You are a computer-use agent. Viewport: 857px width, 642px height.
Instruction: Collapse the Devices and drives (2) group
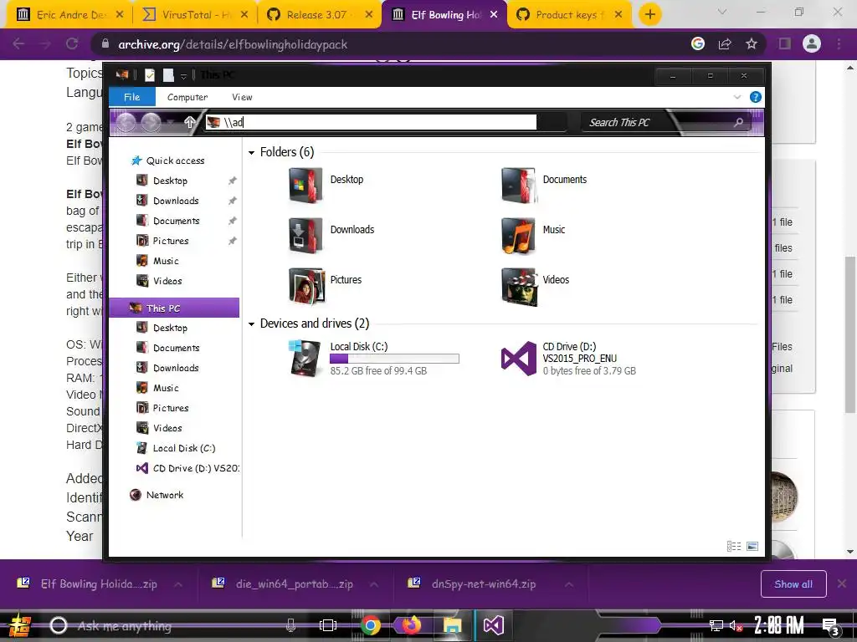251,324
